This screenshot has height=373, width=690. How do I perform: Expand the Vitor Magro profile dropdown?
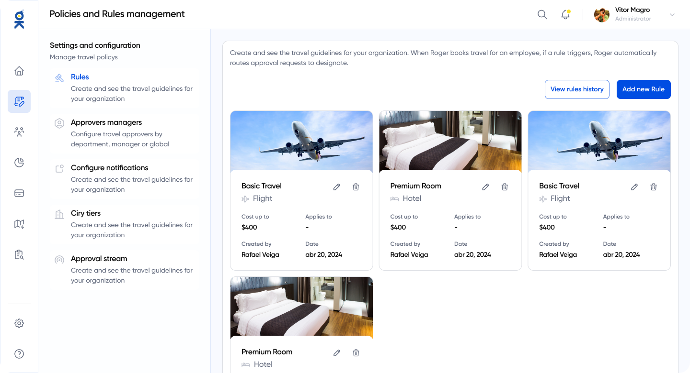672,15
